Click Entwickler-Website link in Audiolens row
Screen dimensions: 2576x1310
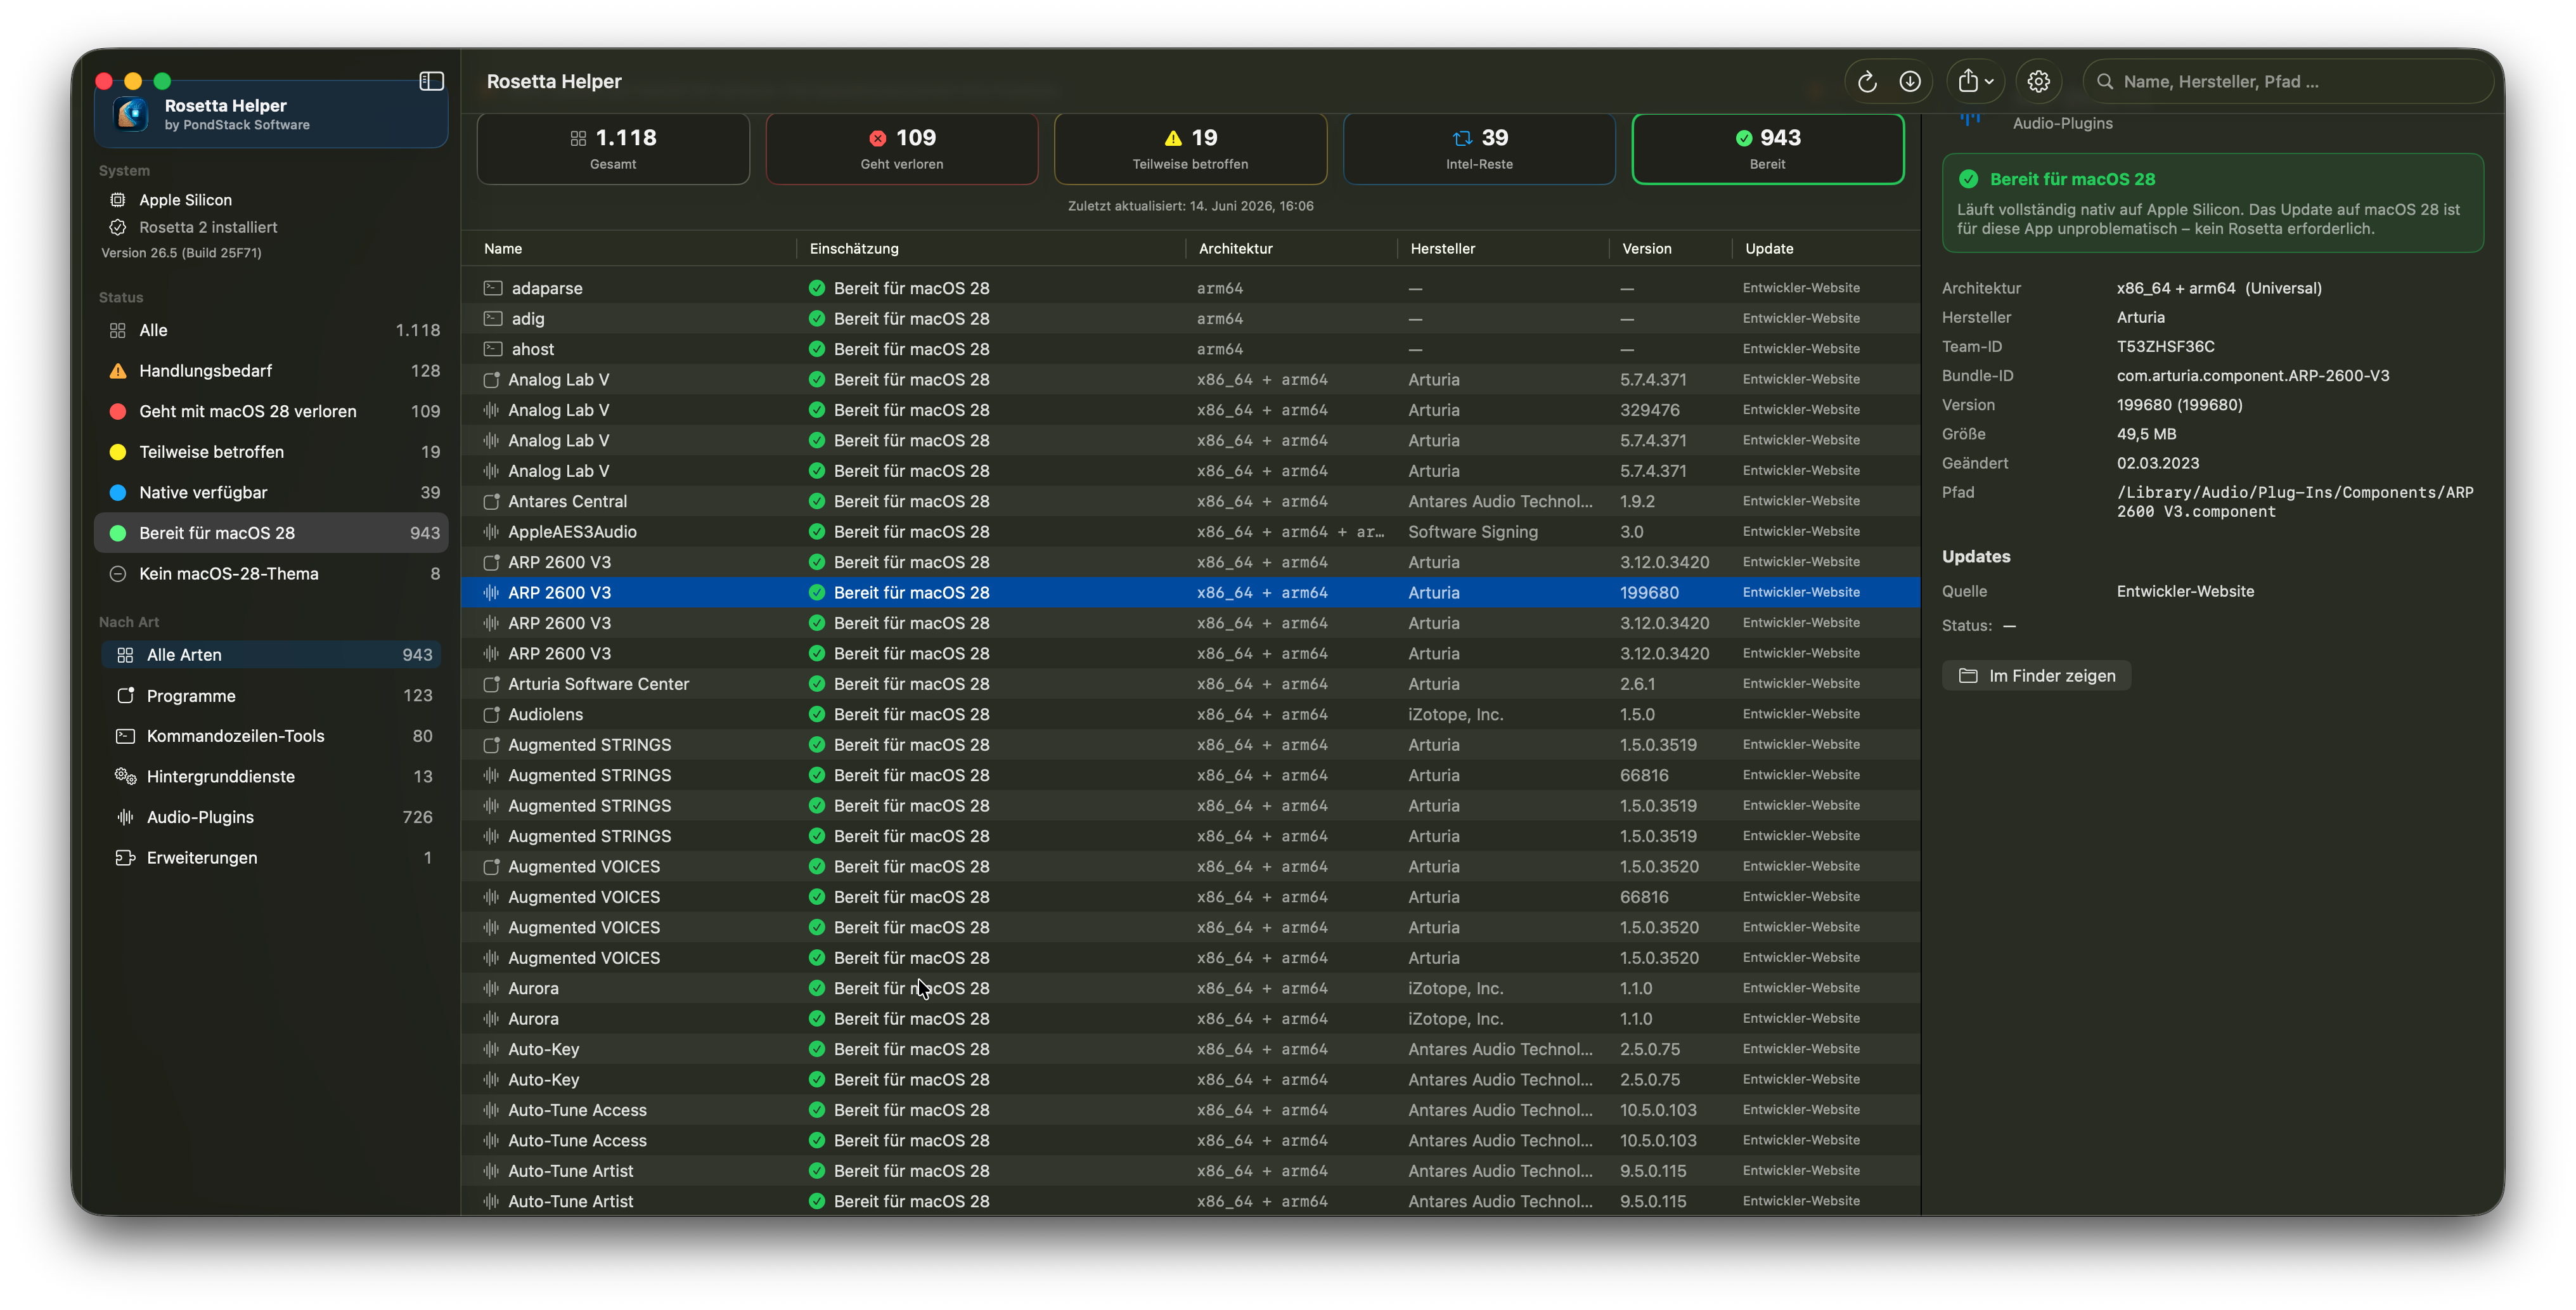point(1801,714)
